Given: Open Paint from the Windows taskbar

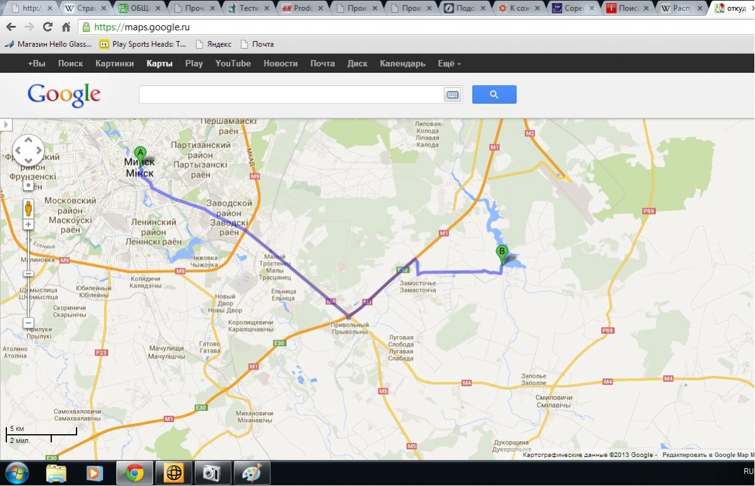Looking at the screenshot, I should click(252, 473).
